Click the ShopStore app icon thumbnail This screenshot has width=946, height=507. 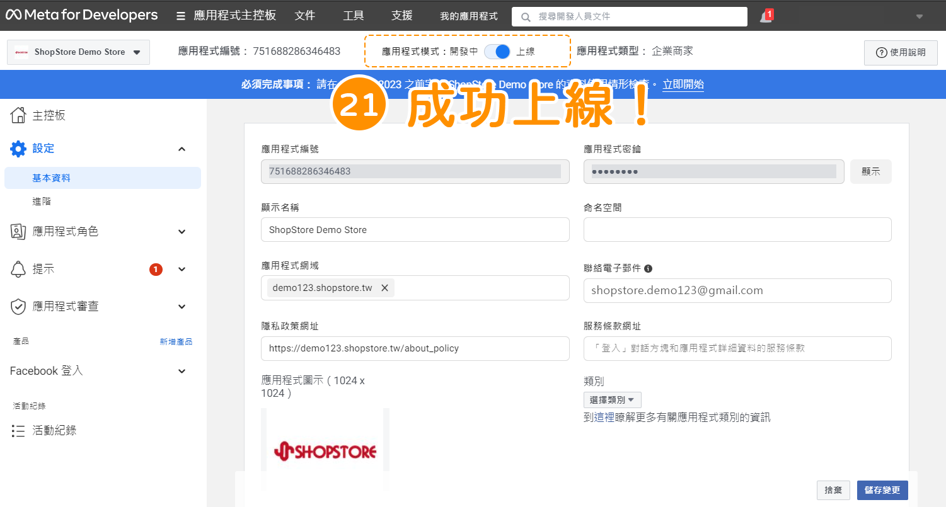325,450
